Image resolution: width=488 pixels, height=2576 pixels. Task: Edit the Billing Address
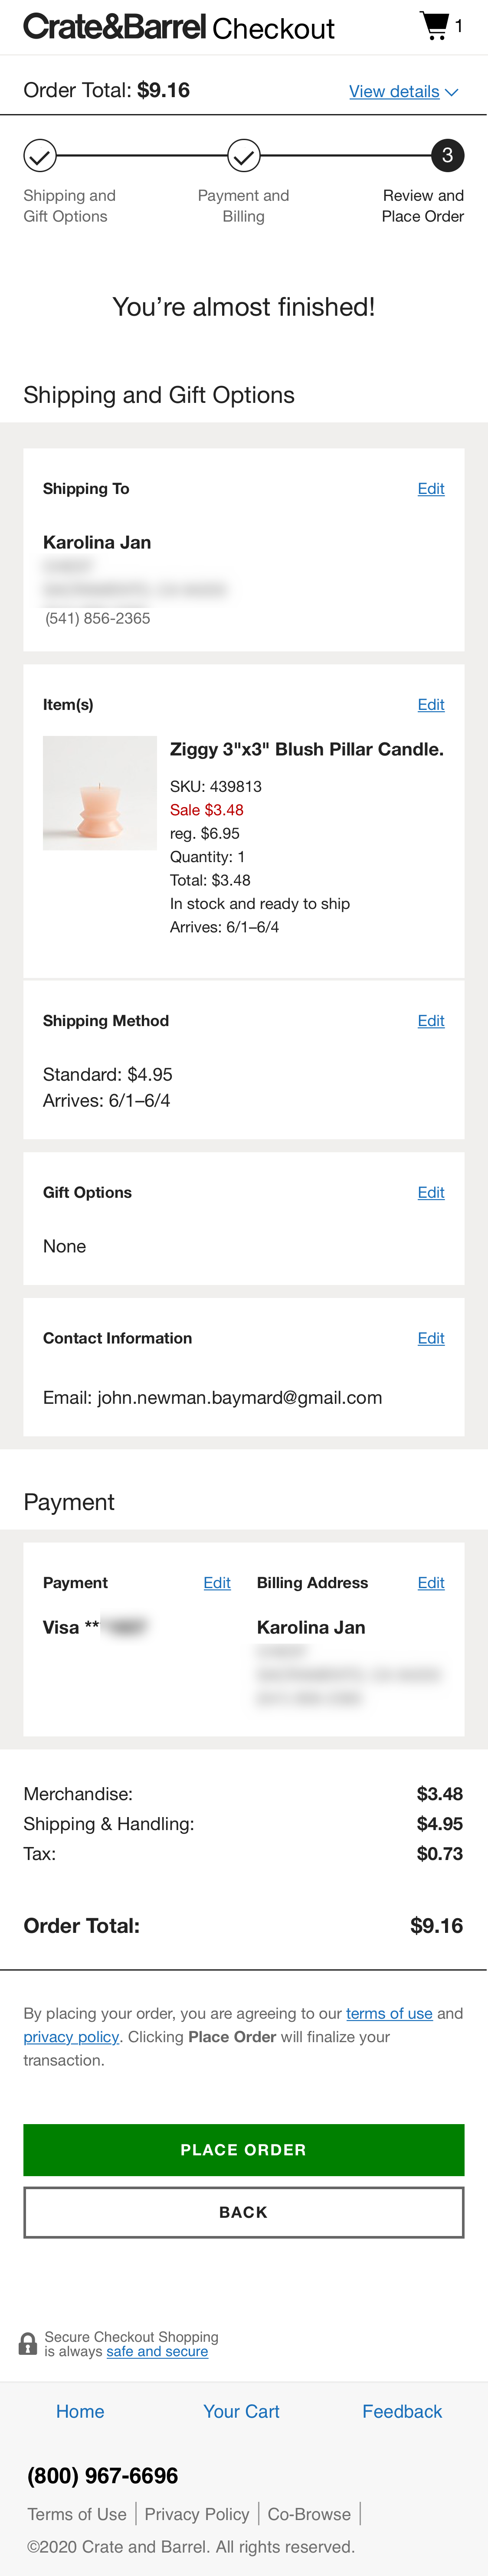431,1583
